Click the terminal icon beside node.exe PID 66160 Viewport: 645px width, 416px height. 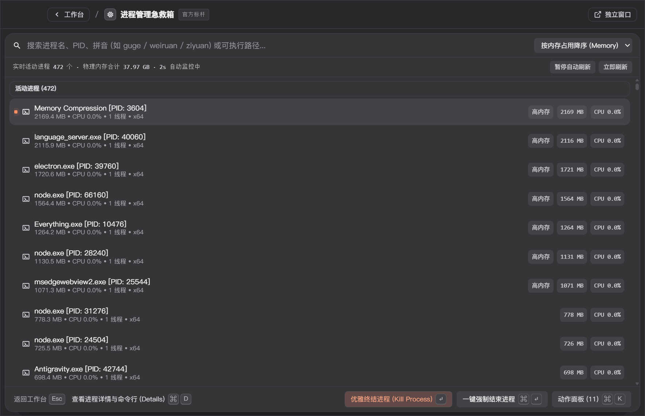[x=26, y=199]
